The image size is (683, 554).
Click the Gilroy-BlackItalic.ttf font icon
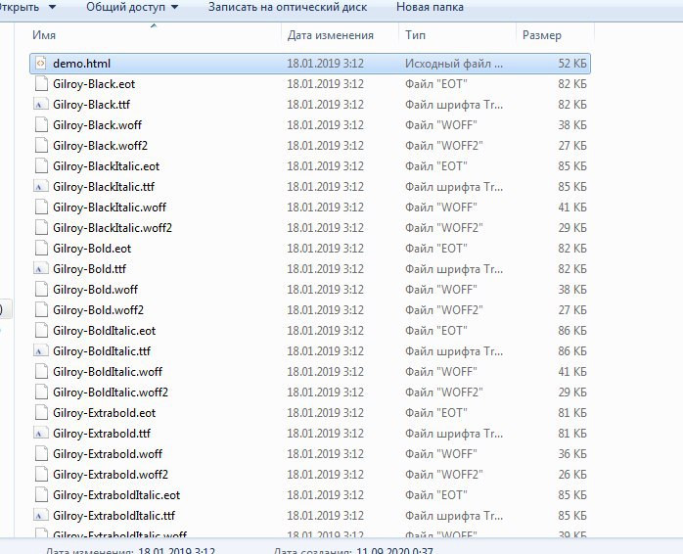[x=40, y=187]
